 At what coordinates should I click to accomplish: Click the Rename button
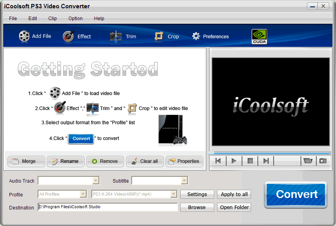tap(66, 161)
